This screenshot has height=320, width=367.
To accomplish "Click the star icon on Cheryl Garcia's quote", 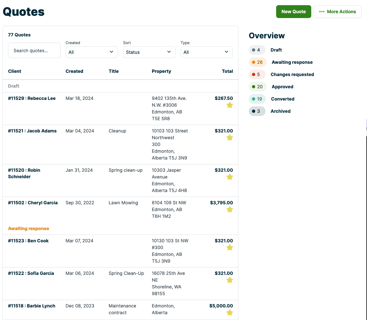I will [x=229, y=209].
